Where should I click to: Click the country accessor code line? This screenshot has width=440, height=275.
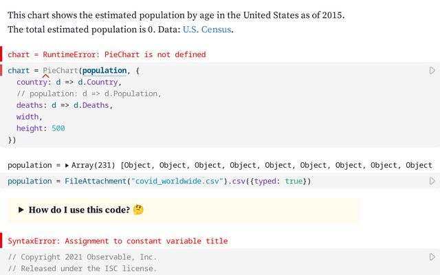click(x=69, y=82)
